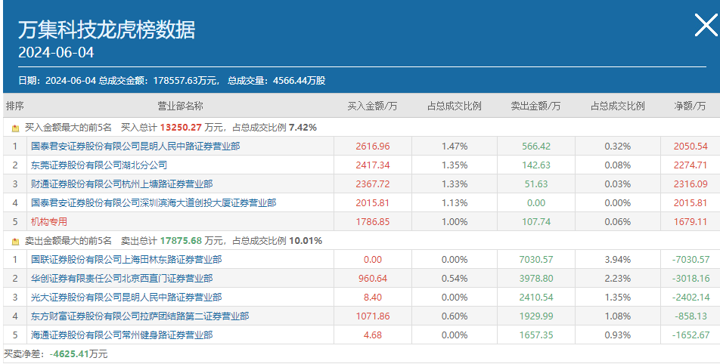
Task: Select buy amount 1071.86
Action: pos(372,316)
